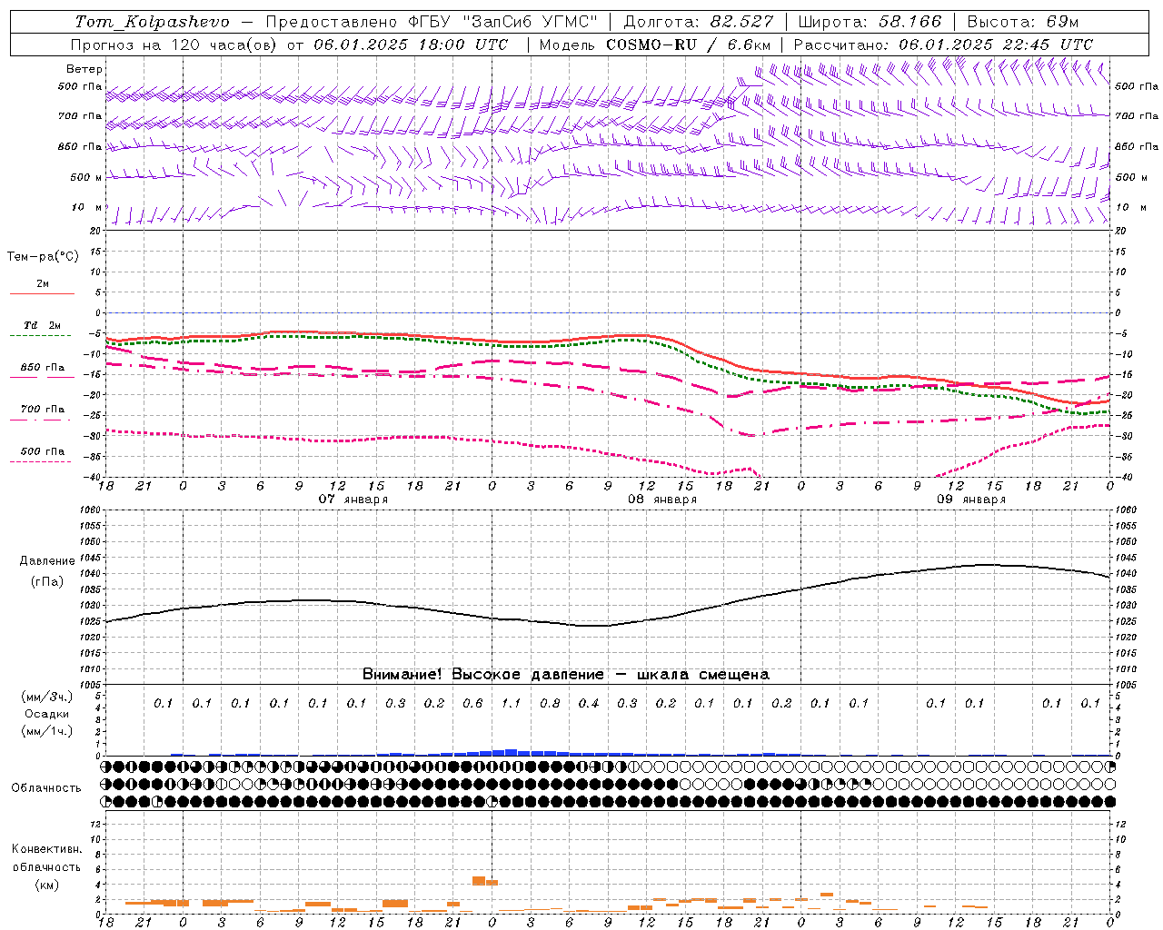Click the dashed line sample under Td 2м
The width and height of the screenshot is (1163, 930).
(x=42, y=335)
